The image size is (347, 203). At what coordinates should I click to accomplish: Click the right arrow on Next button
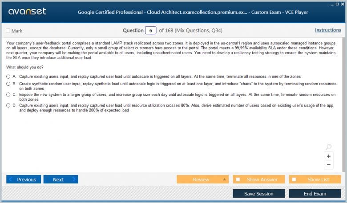pyautogui.click(x=73, y=179)
